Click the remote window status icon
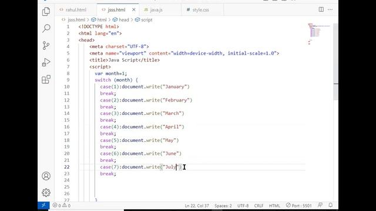Image resolution: width=376 pixels, height=211 pixels. [x=43, y=205]
